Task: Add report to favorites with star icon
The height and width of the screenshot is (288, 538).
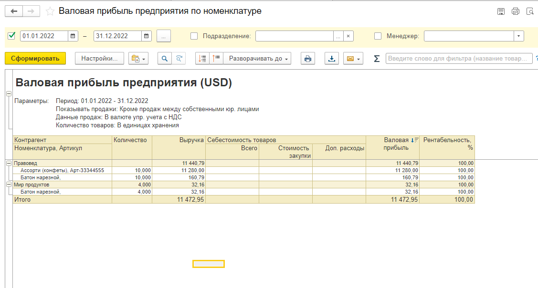Action: coord(50,11)
